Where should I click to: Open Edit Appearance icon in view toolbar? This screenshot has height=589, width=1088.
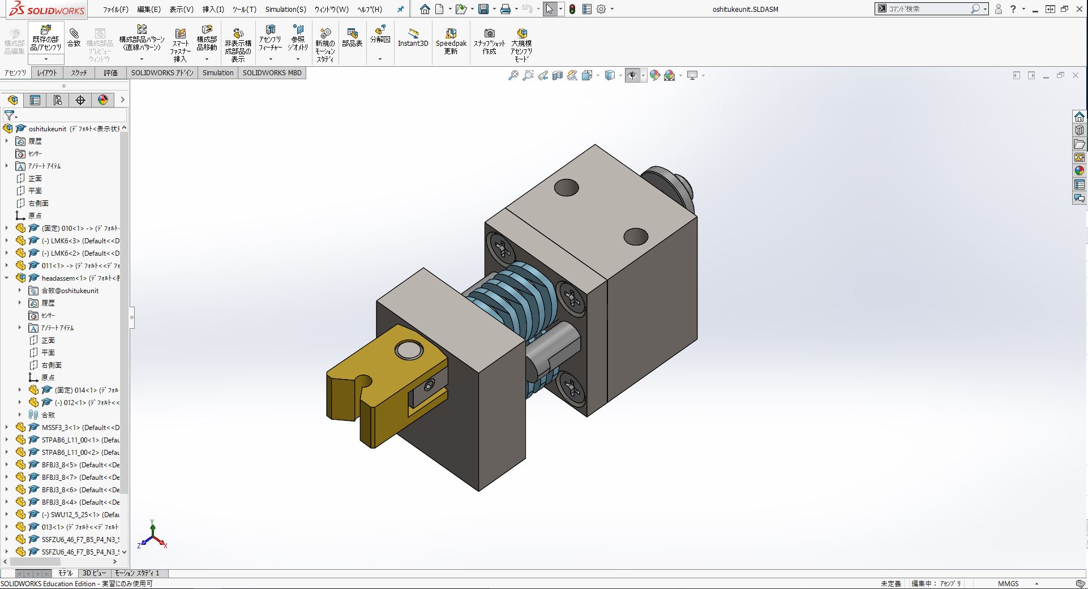(x=655, y=75)
